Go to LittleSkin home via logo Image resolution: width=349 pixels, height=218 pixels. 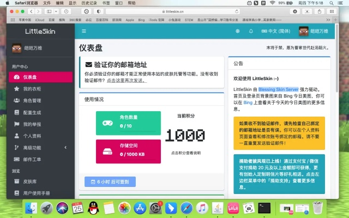pos(40,32)
